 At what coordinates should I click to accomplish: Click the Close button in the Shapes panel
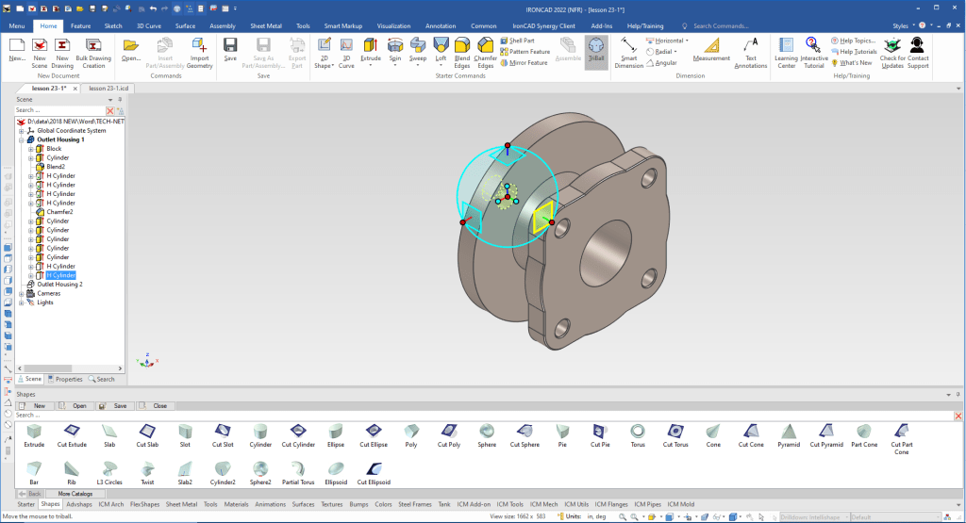[x=155, y=405]
